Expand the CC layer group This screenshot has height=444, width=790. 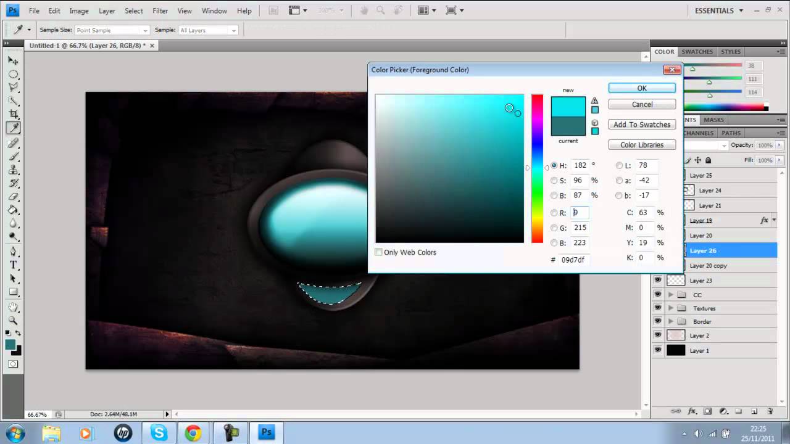tap(671, 295)
